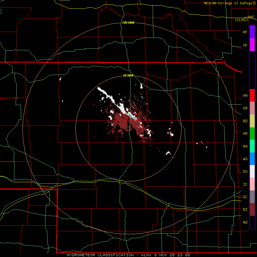257x257 pixels.
Task: Click the HA legend label
Action: [x=245, y=95]
